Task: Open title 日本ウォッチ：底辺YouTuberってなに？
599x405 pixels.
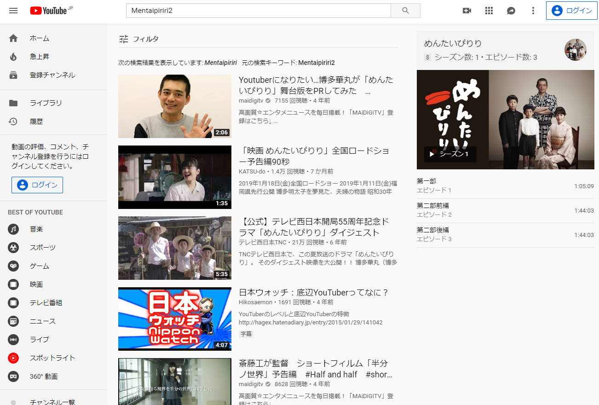Action: (x=314, y=293)
